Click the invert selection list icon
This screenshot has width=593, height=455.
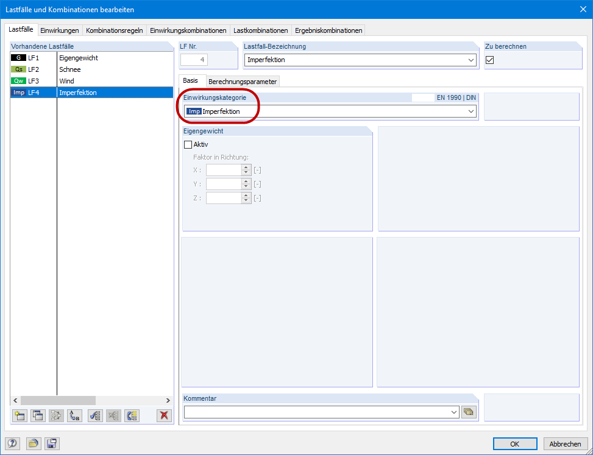(132, 415)
